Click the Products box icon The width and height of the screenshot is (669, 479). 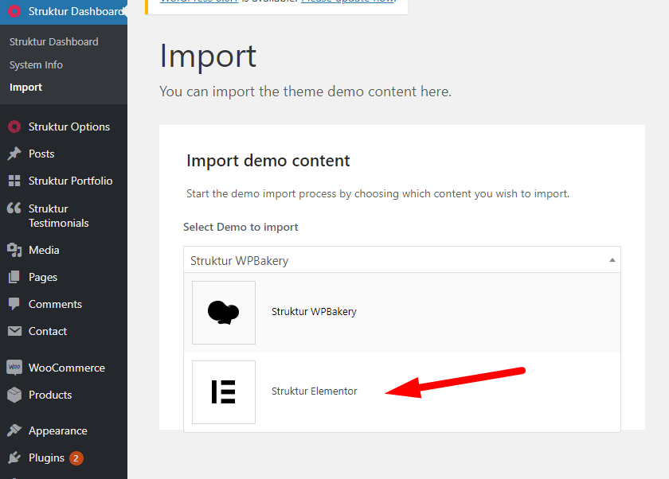[x=14, y=395]
